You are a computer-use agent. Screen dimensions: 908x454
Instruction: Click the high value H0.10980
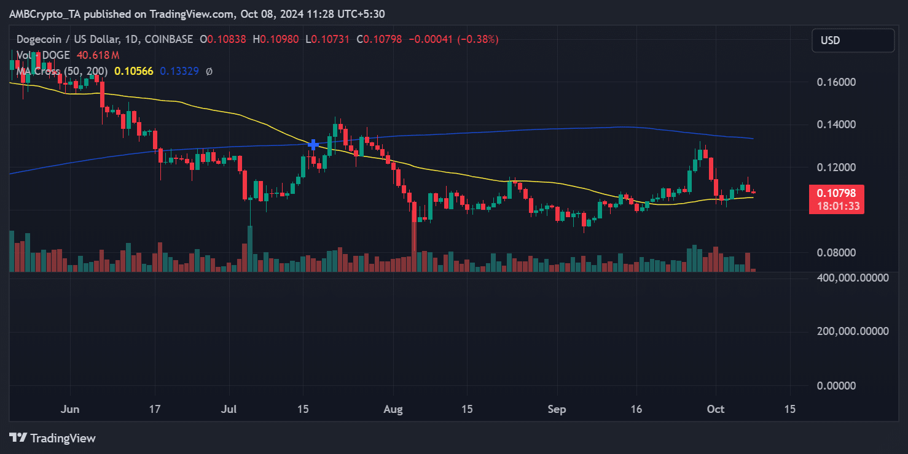(275, 39)
